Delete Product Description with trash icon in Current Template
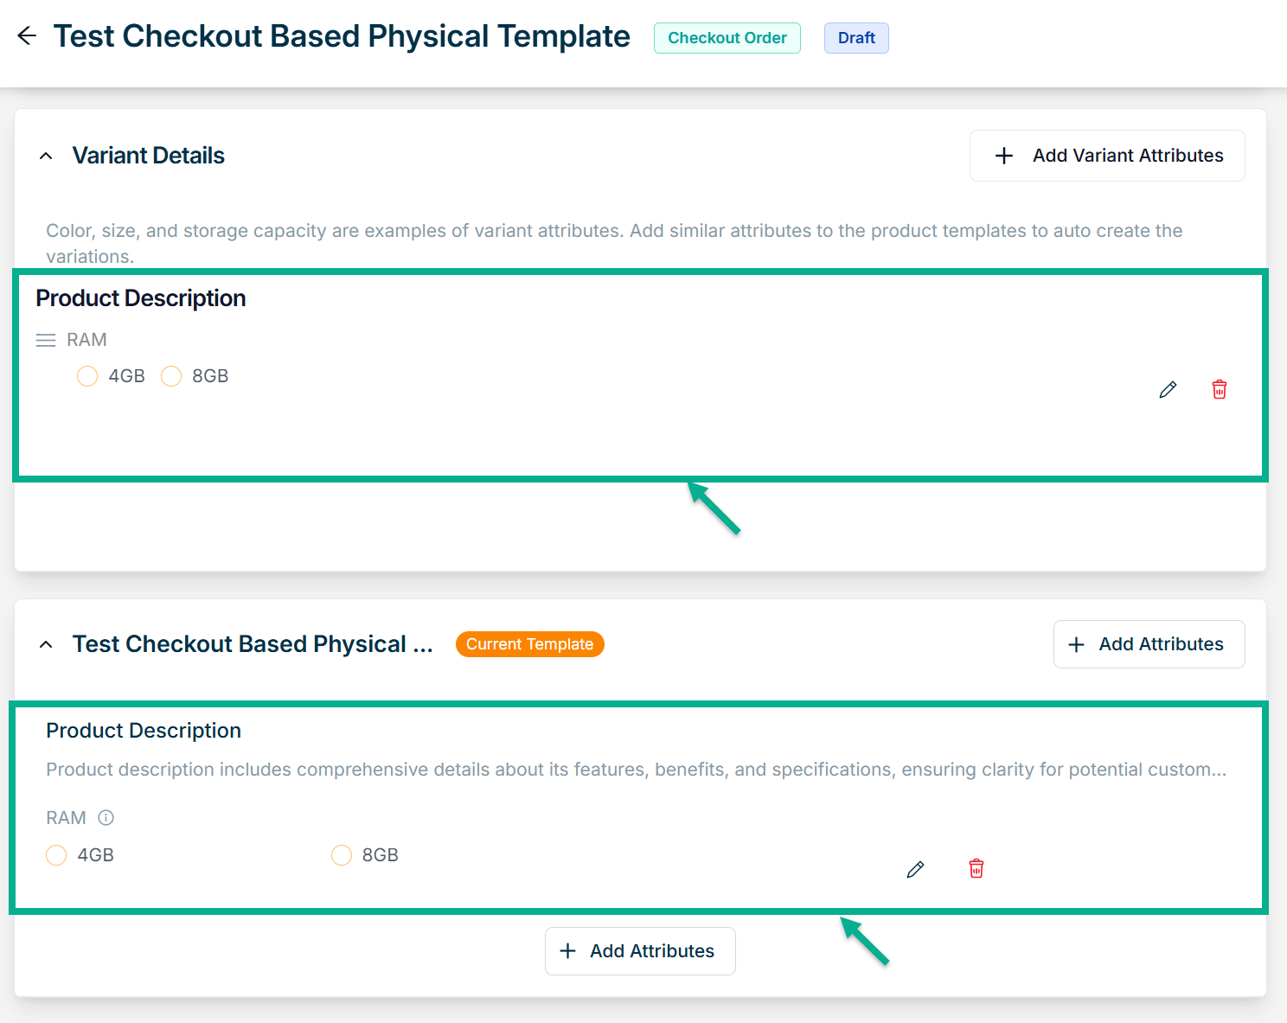 click(976, 869)
